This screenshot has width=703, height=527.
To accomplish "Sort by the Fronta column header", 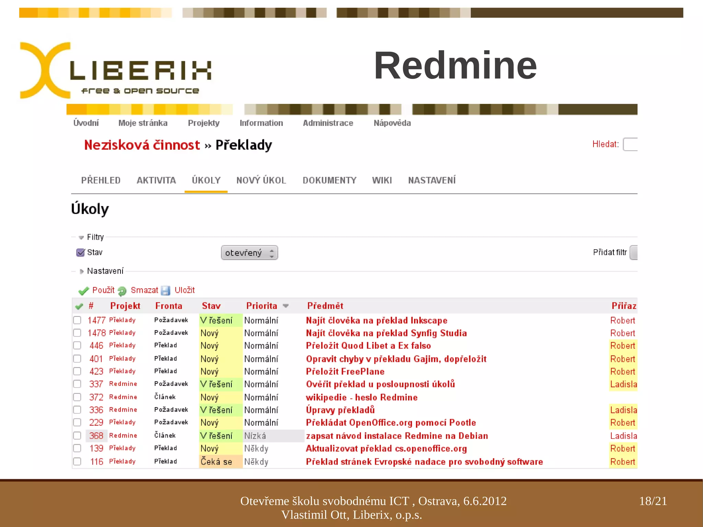I will 169,306.
